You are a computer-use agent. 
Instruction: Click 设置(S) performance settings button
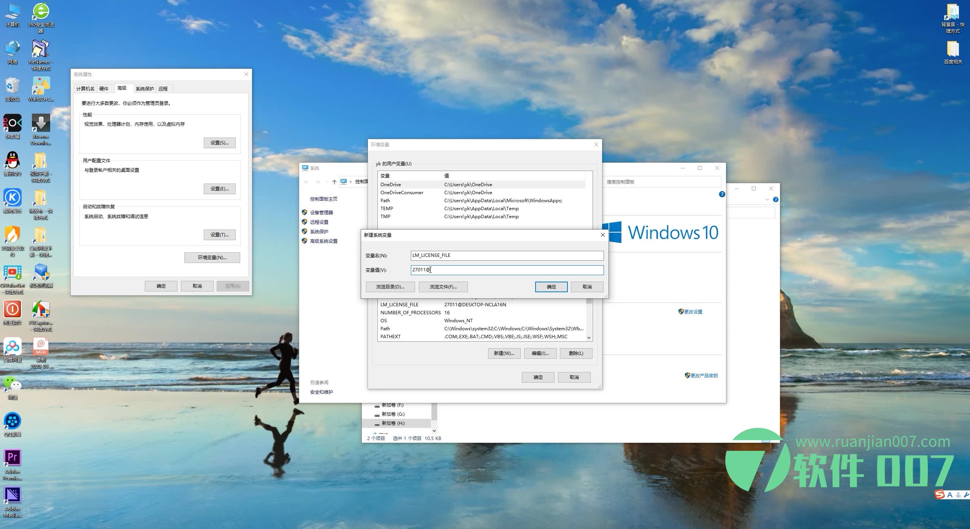[219, 143]
